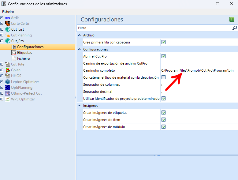The image size is (238, 180).
Task: Expand the Cut_List tree node
Action: [x=2, y=29]
